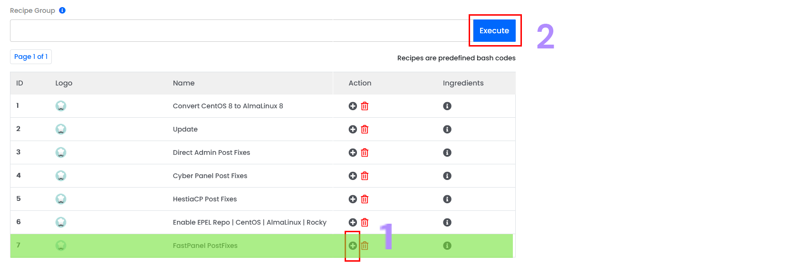Delete the FastPanel PostFixes recipe
The image size is (799, 265).
[365, 246]
